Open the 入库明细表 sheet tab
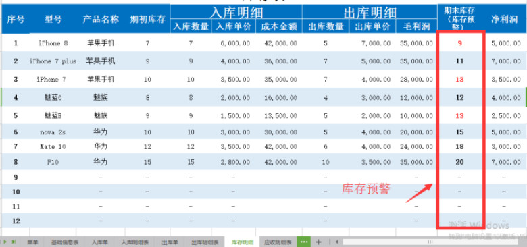Image resolution: width=527 pixels, height=247 pixels. tap(134, 242)
